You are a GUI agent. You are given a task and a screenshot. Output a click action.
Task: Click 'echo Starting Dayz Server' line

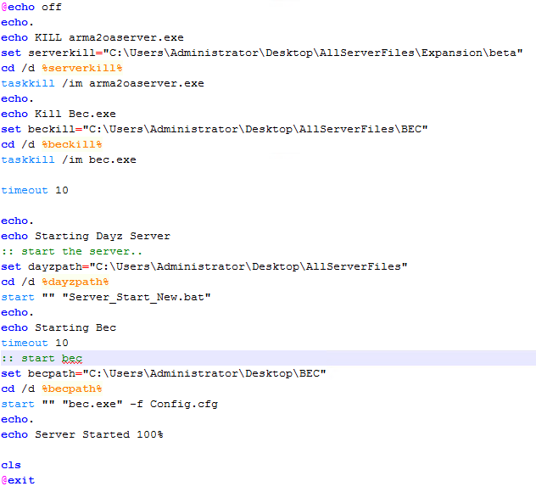click(x=86, y=236)
